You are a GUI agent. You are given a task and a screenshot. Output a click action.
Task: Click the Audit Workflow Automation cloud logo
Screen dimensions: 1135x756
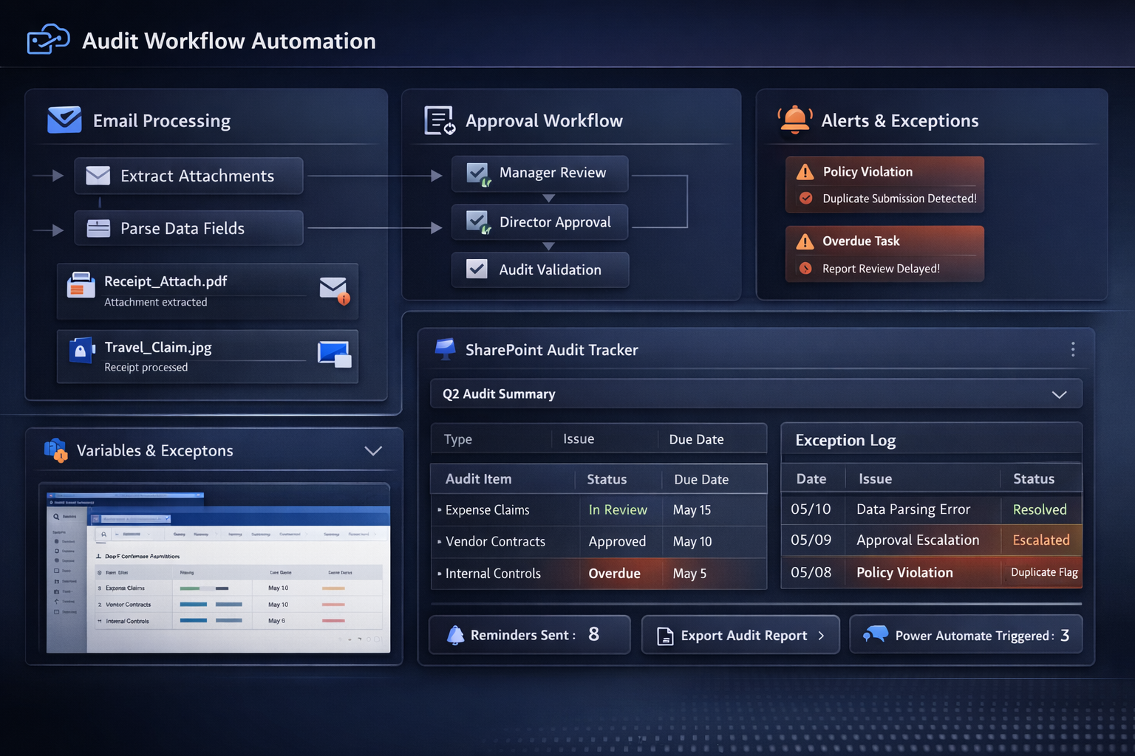48,39
